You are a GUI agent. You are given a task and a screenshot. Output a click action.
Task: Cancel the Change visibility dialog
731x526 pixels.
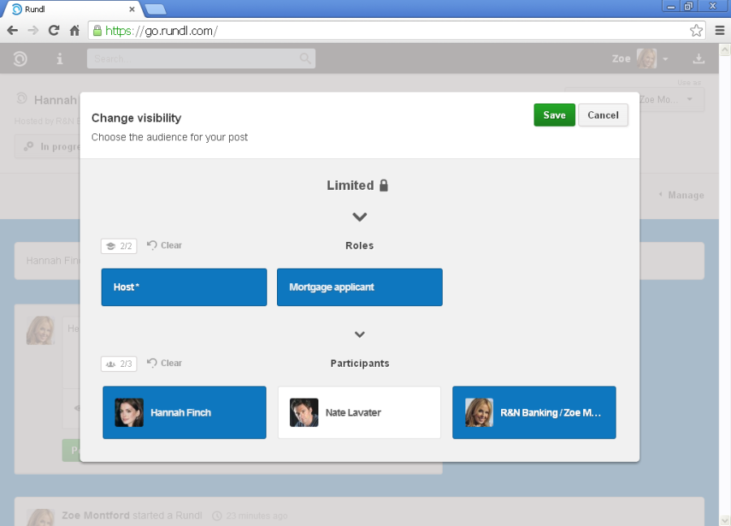[603, 115]
